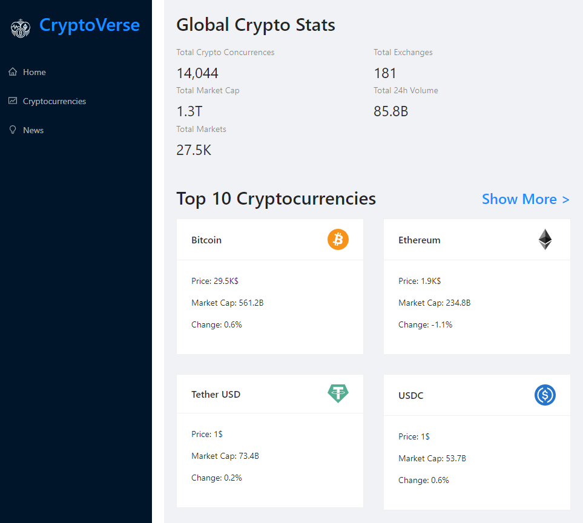Screen dimensions: 583x523
Task: Select Bitcoin price 29.5K$ text
Action: click(215, 281)
